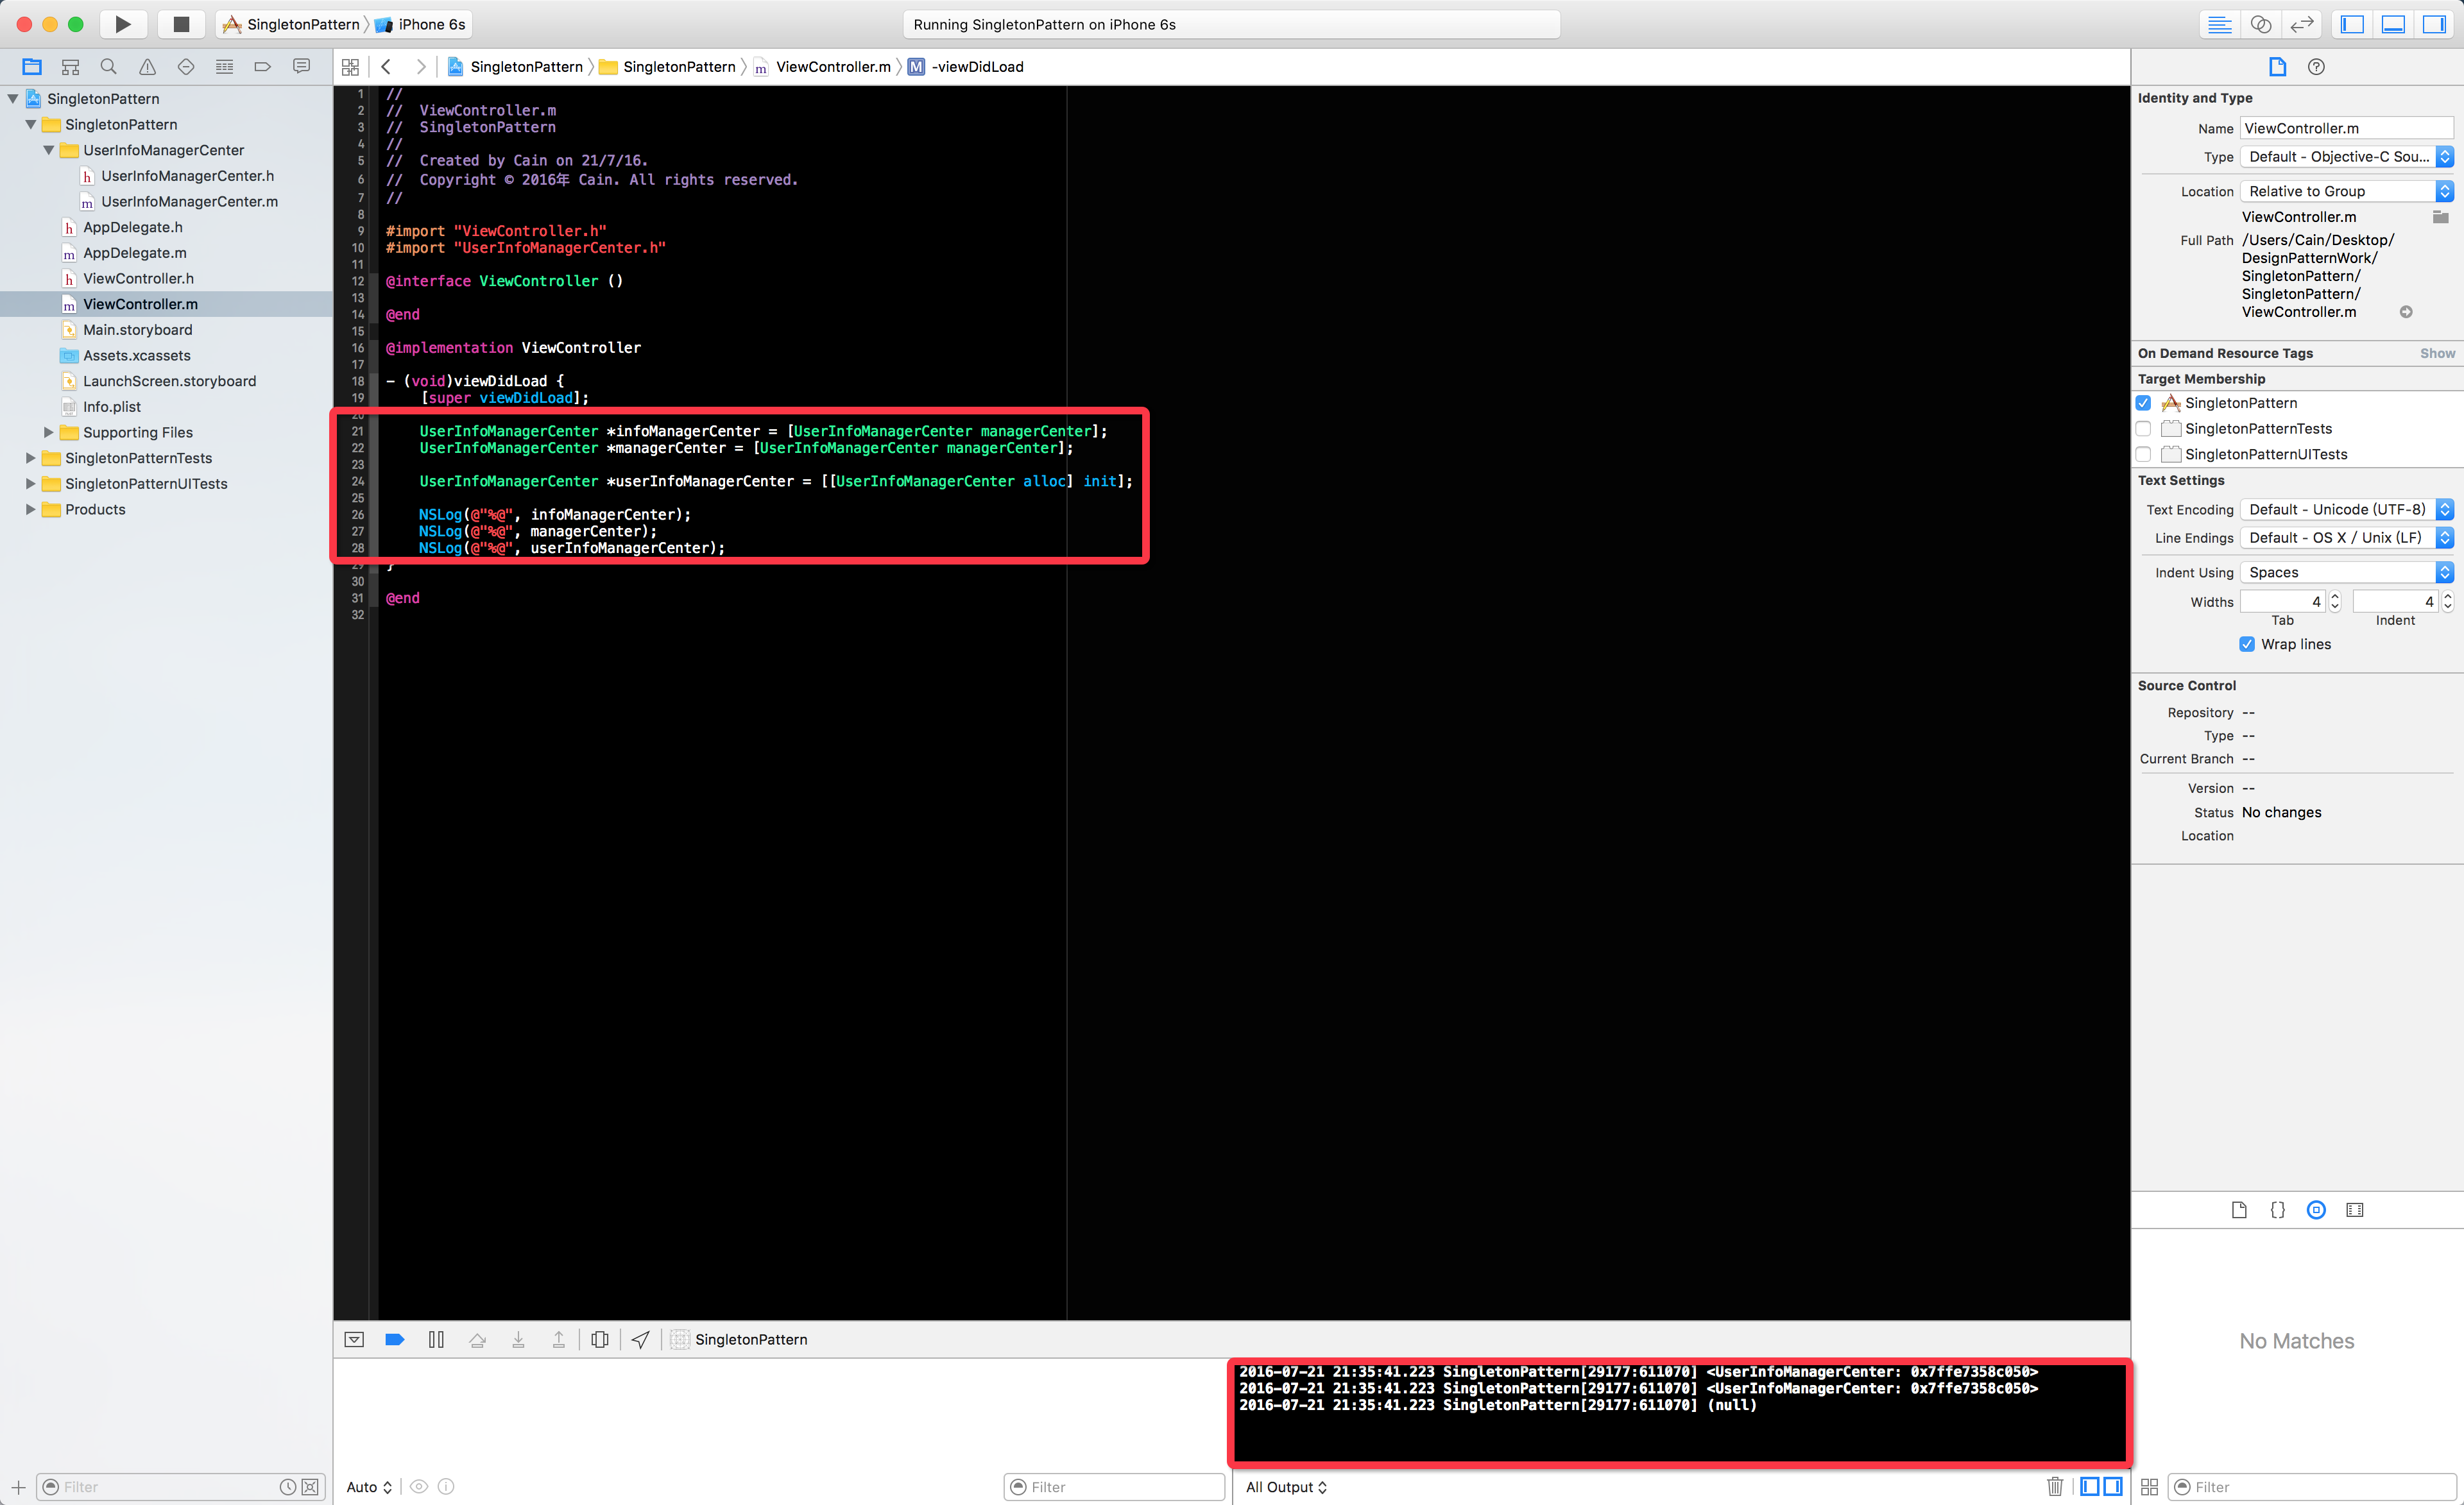The image size is (2464, 1505).
Task: Click Show for On Demand Resource Tags
Action: click(2436, 353)
